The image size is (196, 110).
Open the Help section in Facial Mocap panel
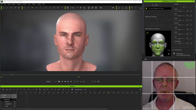coord(146,59)
